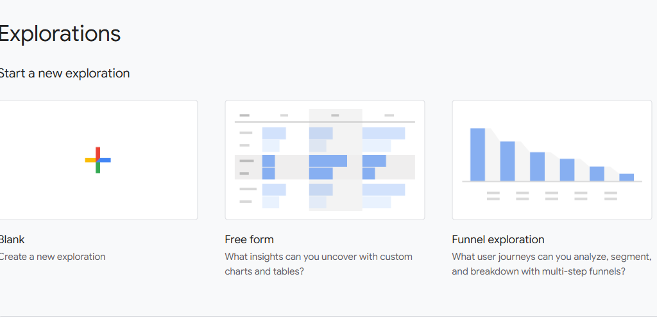
Task: Click the Free form custom charts description
Action: [x=318, y=264]
